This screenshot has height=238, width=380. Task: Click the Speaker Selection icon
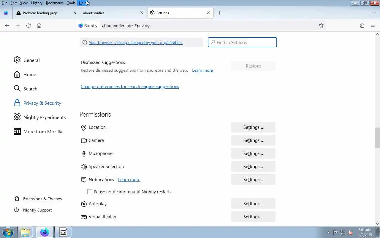[x=84, y=167]
